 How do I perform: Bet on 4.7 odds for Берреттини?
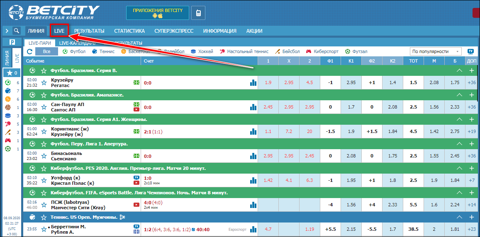click(x=268, y=230)
